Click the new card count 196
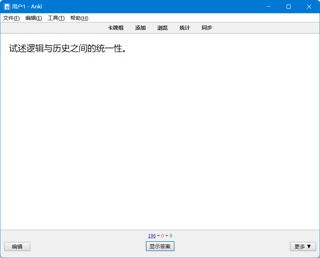 pyautogui.click(x=152, y=236)
